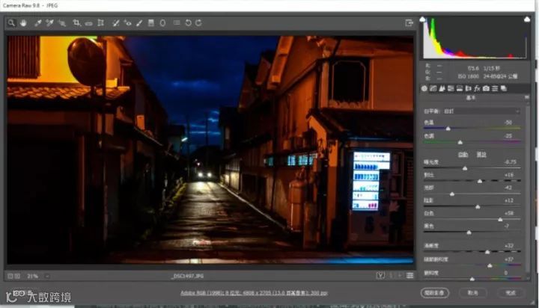Switch to the HSL / Grayscale panel tab

pos(451,89)
